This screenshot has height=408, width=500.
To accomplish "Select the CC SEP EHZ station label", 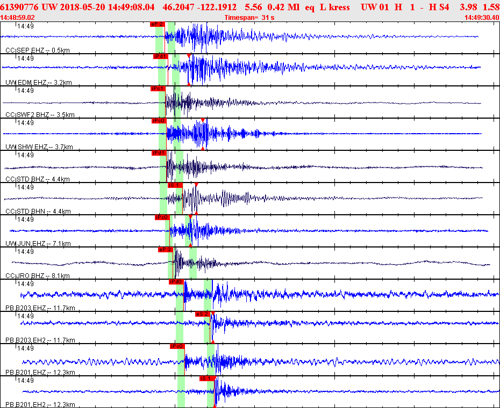I will [38, 50].
